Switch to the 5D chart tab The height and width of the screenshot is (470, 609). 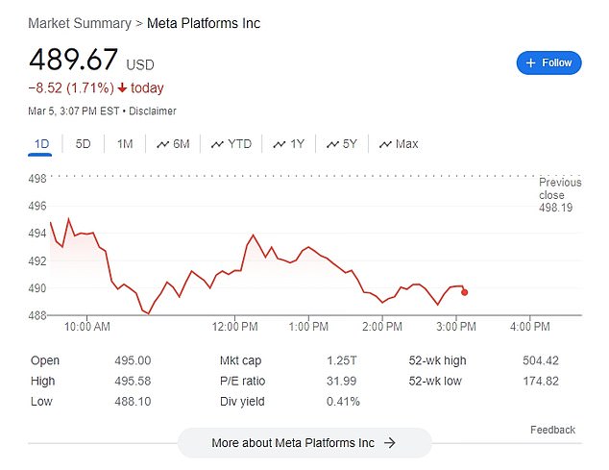point(83,144)
